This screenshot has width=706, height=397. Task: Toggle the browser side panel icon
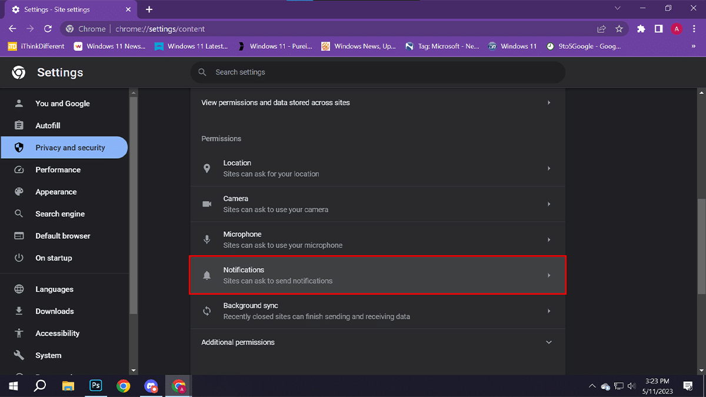coord(659,29)
